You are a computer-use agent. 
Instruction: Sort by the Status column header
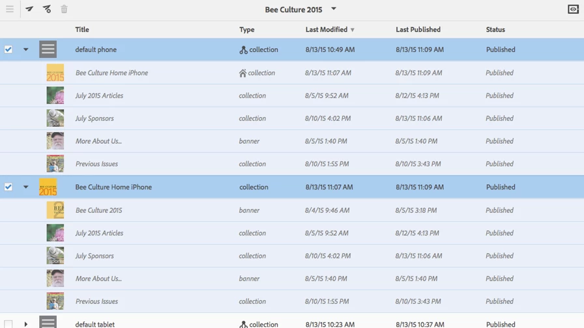coord(495,29)
